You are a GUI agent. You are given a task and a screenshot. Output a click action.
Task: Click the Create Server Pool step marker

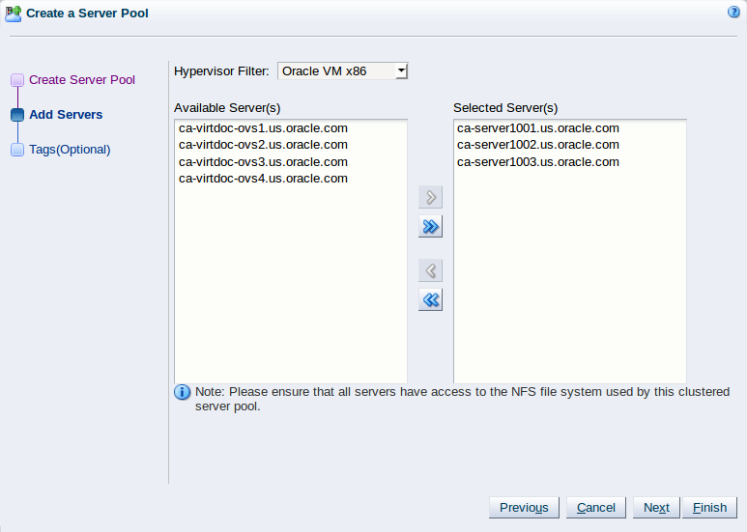click(x=17, y=80)
